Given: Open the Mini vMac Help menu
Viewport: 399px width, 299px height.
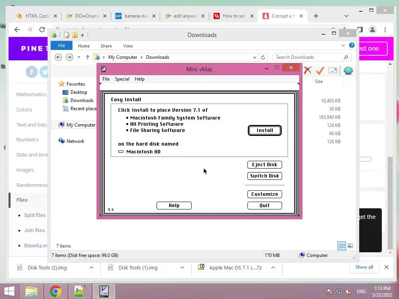Looking at the screenshot, I should pos(139,79).
